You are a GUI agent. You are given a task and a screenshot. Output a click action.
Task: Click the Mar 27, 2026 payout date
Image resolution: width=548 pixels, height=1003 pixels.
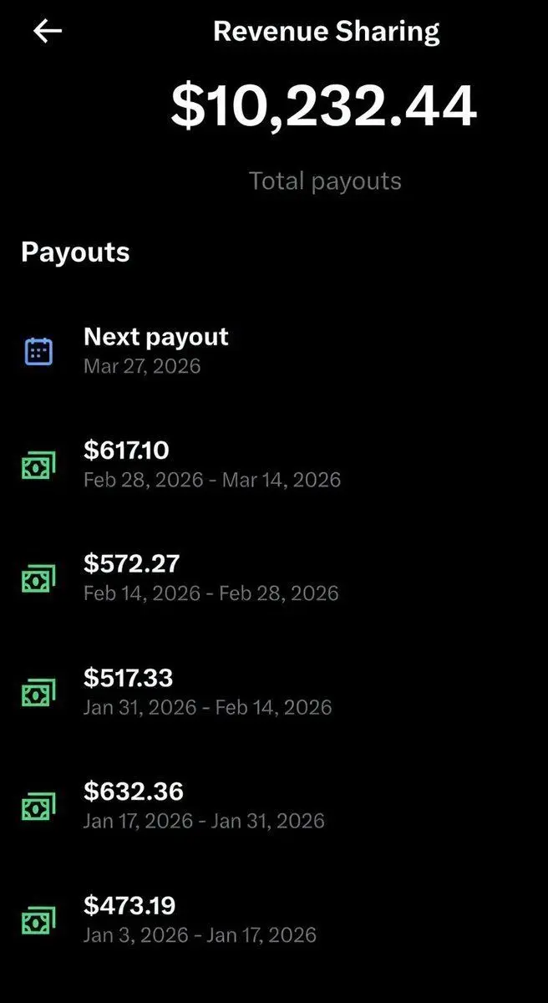coord(142,366)
